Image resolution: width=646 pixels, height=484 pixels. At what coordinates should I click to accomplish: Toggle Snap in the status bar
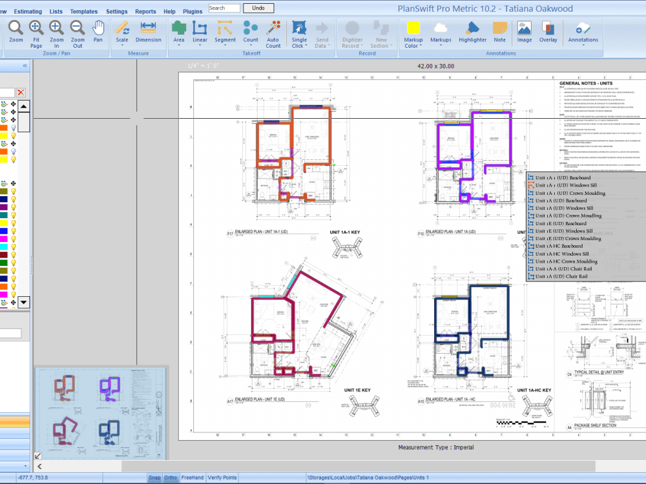154,478
